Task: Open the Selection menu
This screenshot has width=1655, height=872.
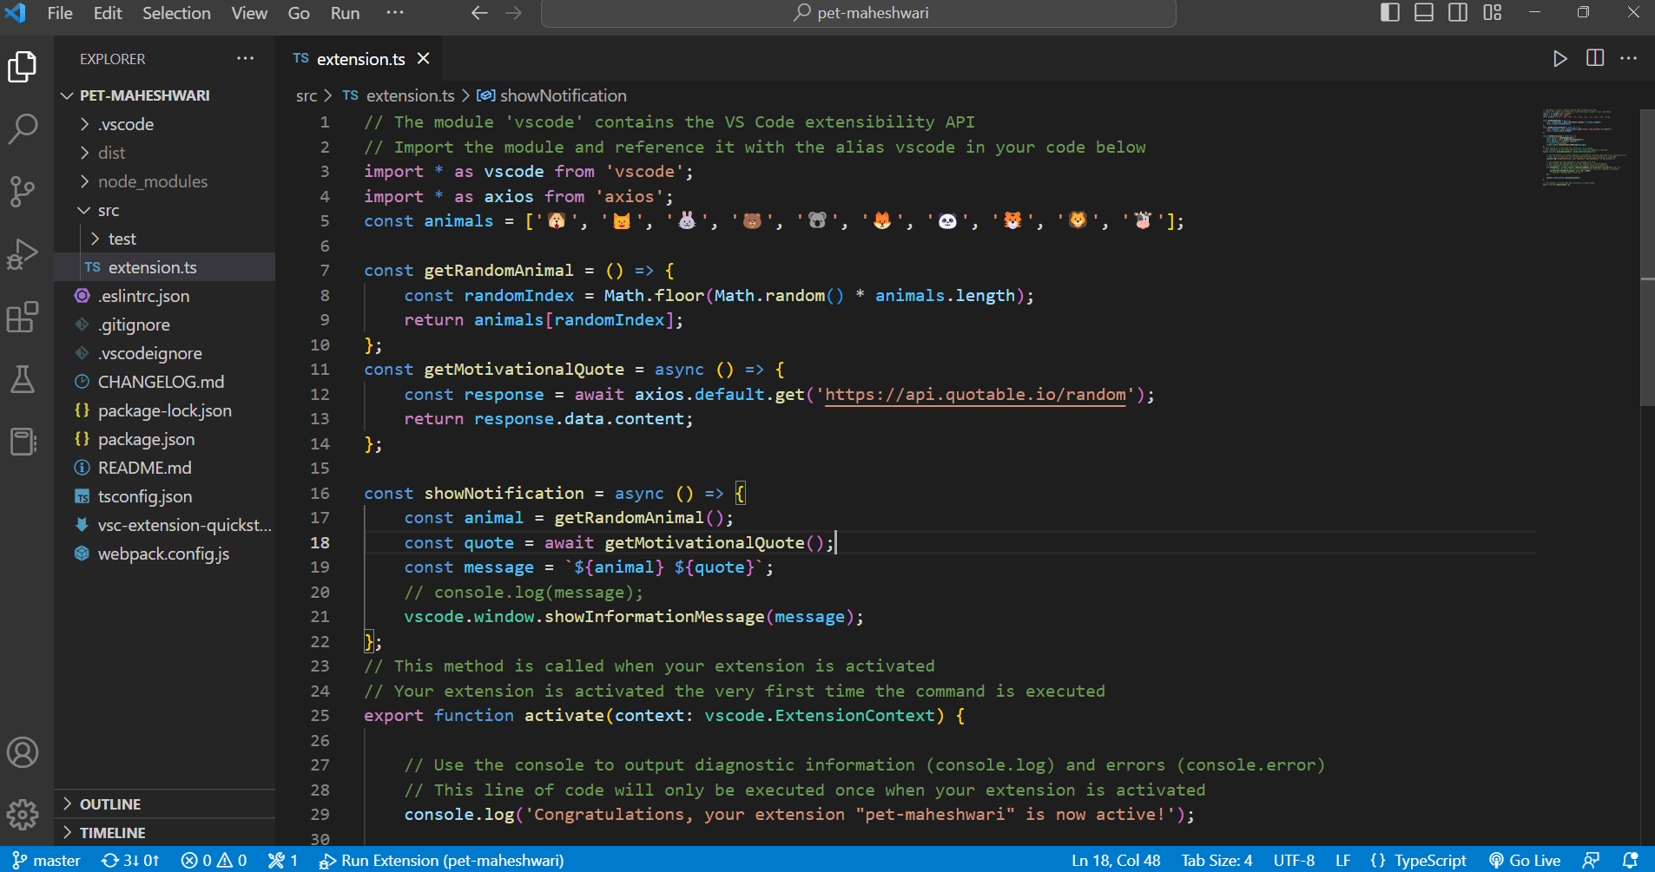Action: click(176, 13)
